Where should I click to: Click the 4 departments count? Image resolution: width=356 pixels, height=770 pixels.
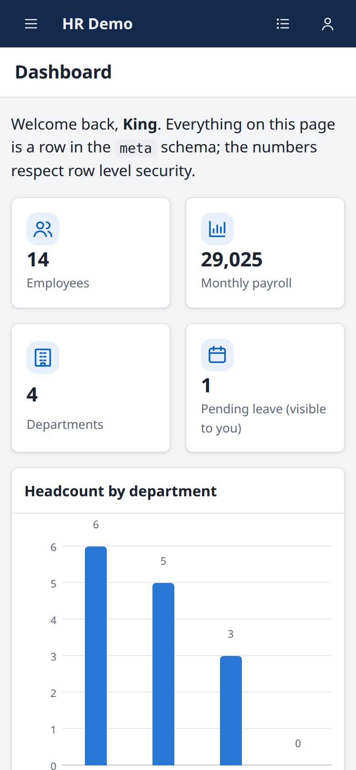point(32,395)
